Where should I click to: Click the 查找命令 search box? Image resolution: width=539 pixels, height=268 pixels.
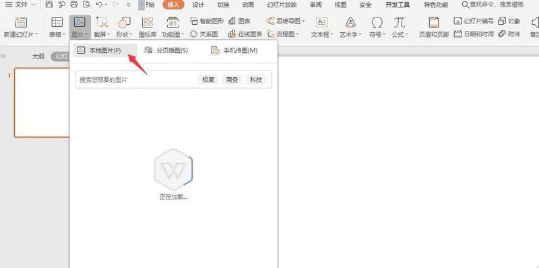(x=493, y=5)
